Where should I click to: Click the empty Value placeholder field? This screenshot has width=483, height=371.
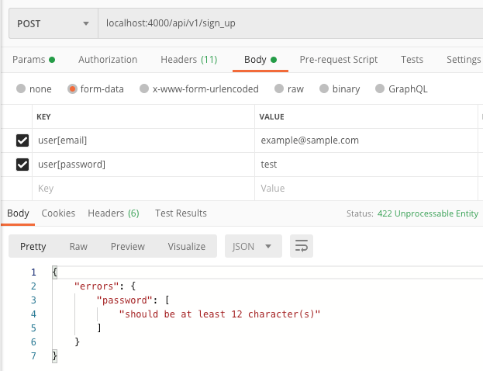(366, 189)
